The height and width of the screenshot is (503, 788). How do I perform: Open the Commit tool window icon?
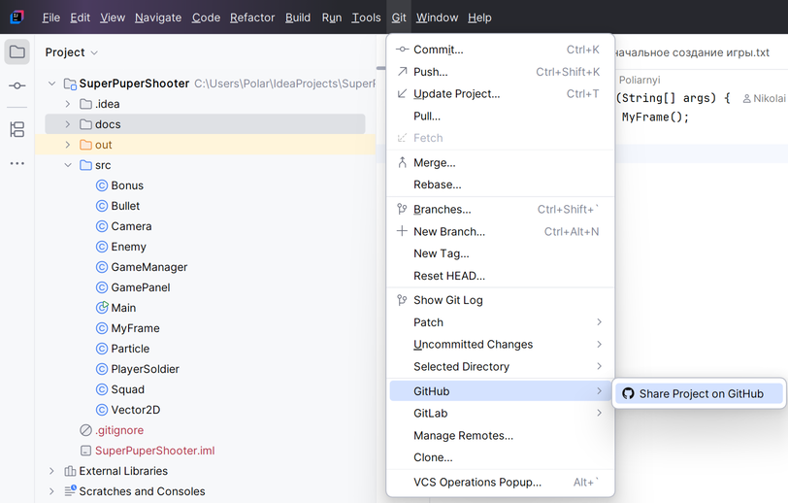coord(17,86)
